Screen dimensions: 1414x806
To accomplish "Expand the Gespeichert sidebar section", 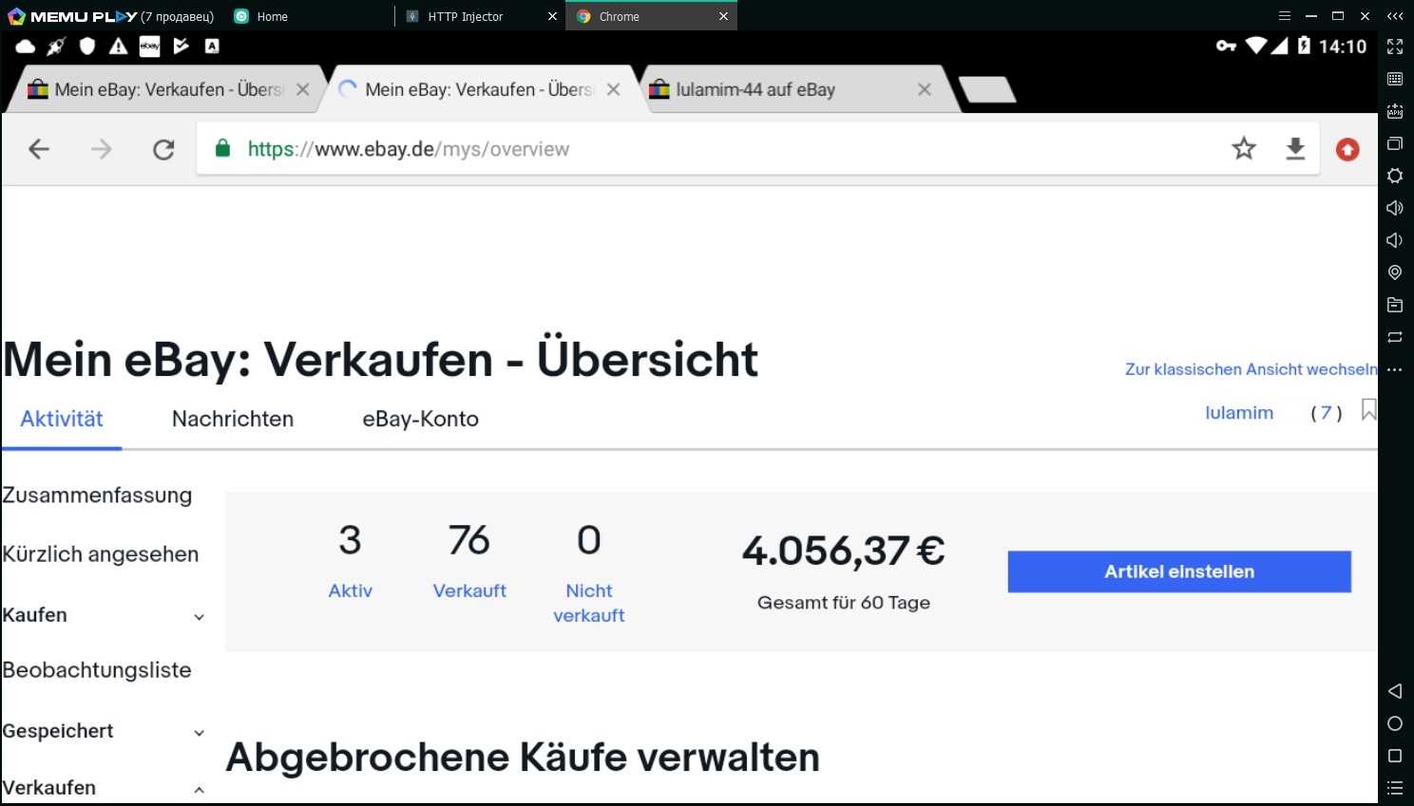I will point(199,733).
